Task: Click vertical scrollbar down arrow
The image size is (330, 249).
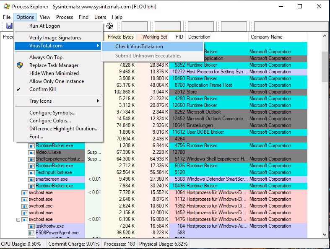Action: (x=325, y=235)
